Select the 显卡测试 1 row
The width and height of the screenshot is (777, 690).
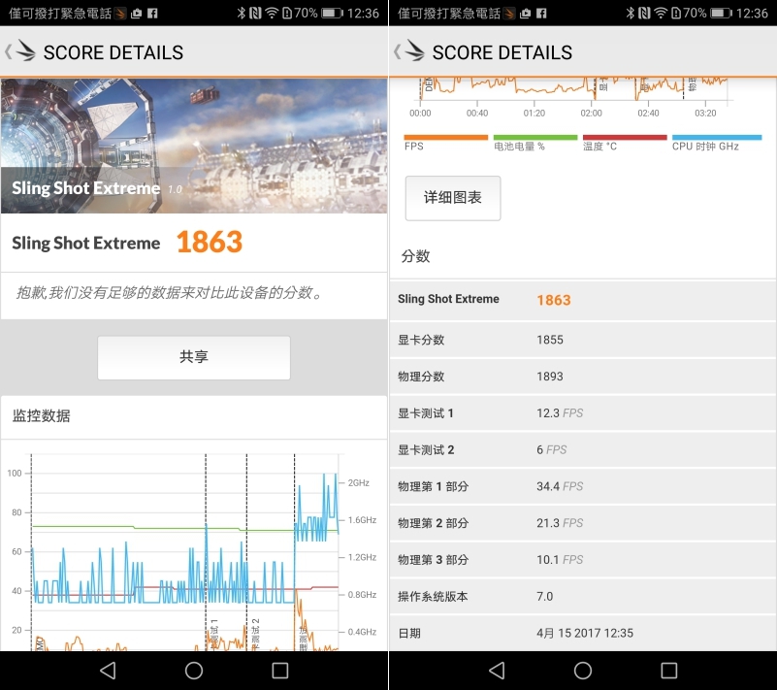pos(583,412)
